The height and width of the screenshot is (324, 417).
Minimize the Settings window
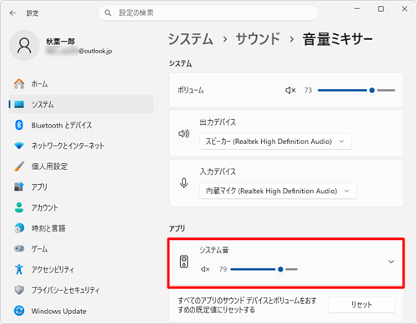[357, 9]
